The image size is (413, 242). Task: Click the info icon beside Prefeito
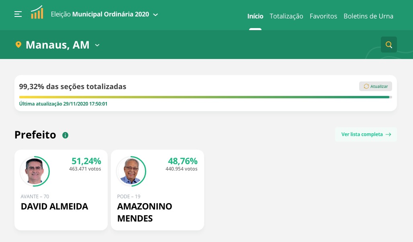65,135
